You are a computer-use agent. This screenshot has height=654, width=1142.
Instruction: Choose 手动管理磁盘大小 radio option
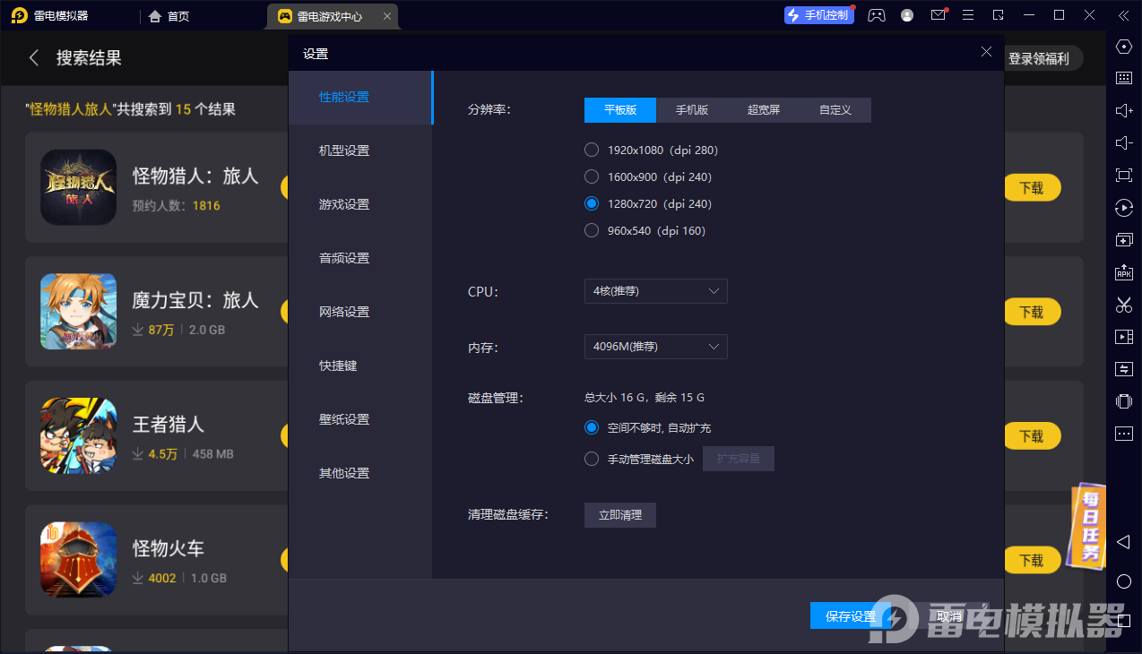coord(592,460)
